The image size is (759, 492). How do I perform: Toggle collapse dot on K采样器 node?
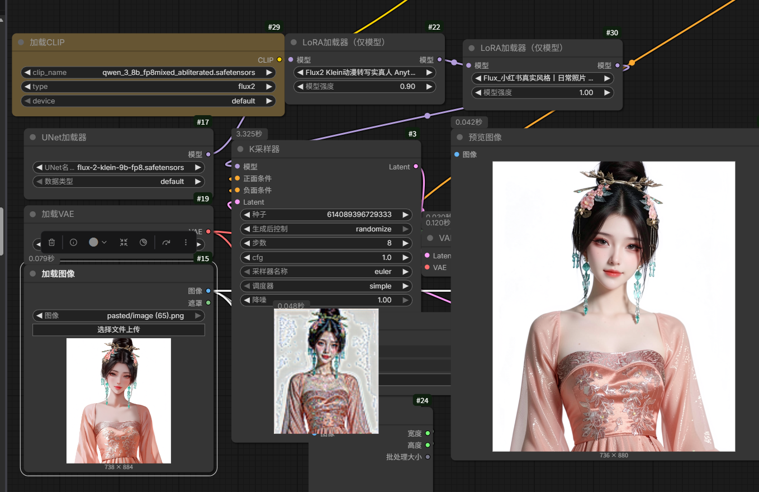tap(240, 149)
